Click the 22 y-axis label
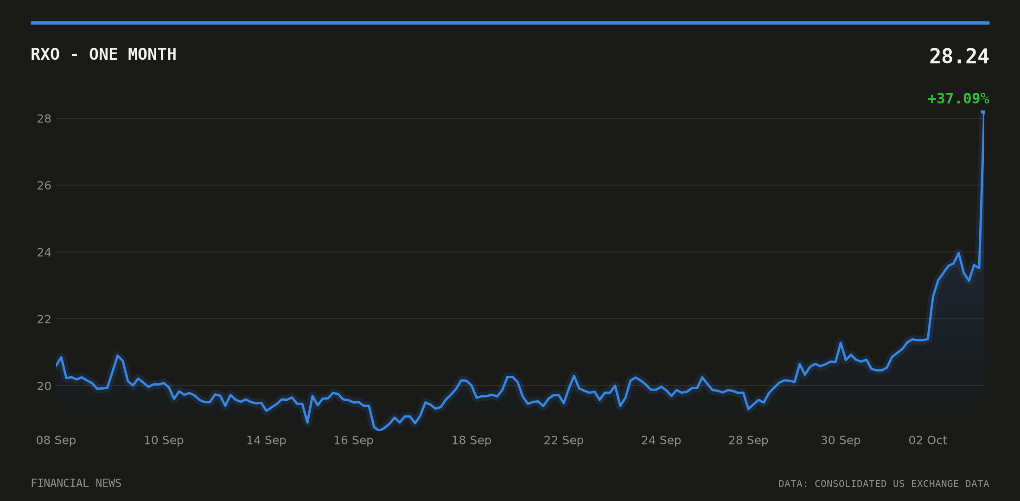 pos(44,319)
